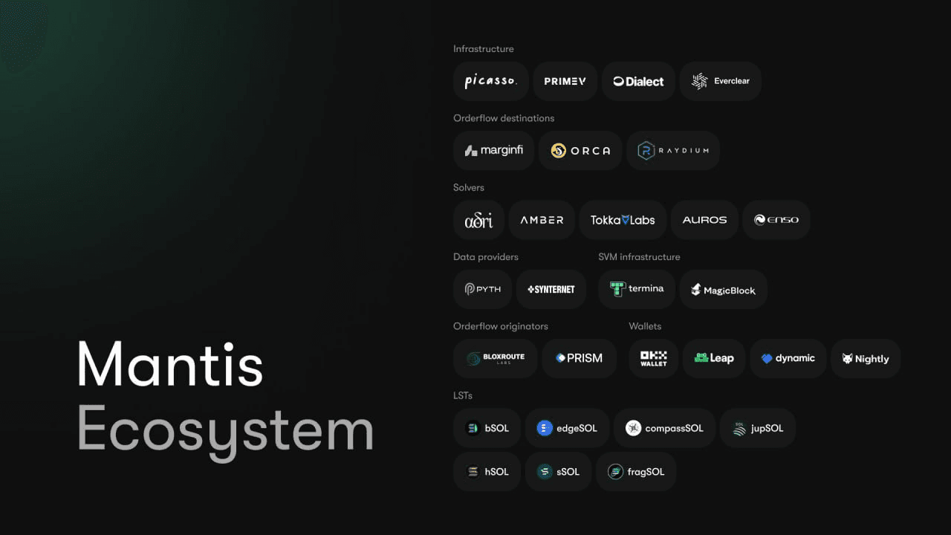Click the fragSOL token icon
The height and width of the screenshot is (535, 951).
[615, 472]
